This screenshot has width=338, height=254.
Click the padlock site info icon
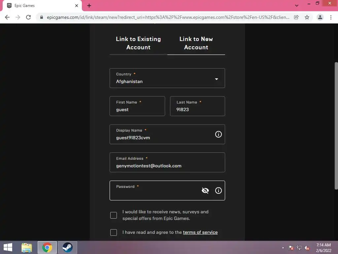coord(42,17)
